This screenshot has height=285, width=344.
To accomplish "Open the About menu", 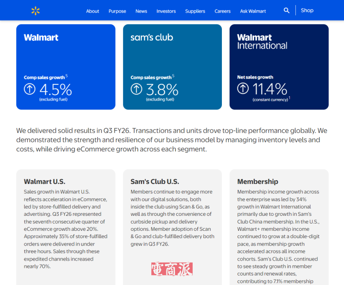I will pyautogui.click(x=92, y=11).
